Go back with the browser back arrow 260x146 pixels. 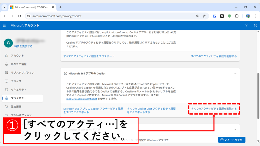5,16
